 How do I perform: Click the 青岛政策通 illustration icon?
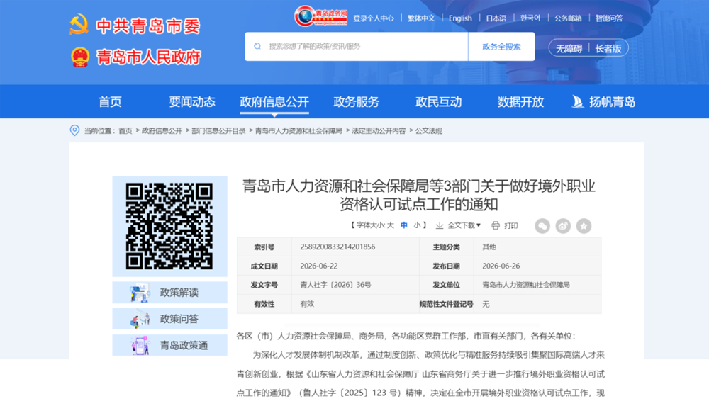(139, 345)
